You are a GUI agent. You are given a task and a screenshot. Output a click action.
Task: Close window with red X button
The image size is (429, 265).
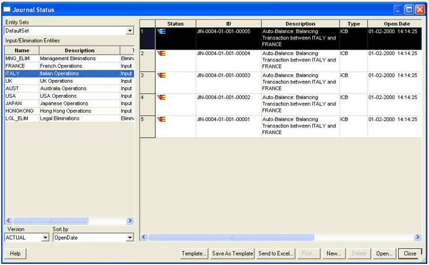coord(420,10)
